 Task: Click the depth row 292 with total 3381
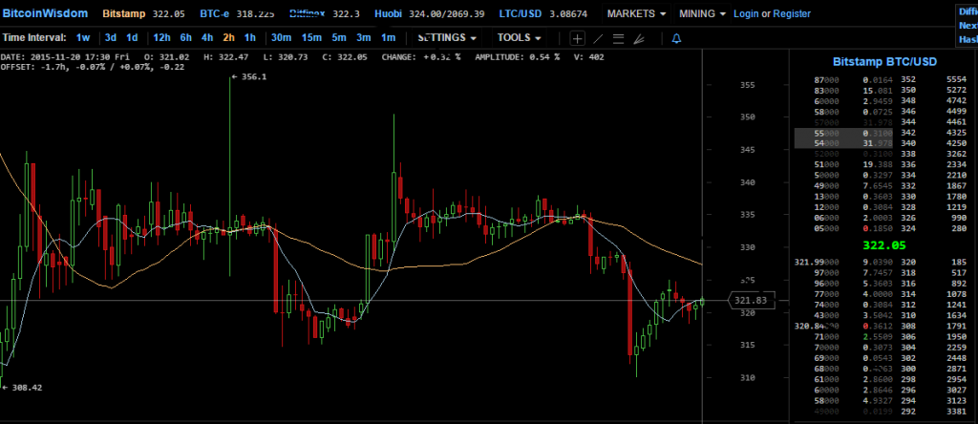point(934,411)
